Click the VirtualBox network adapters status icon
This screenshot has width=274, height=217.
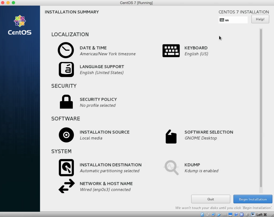tap(213, 215)
